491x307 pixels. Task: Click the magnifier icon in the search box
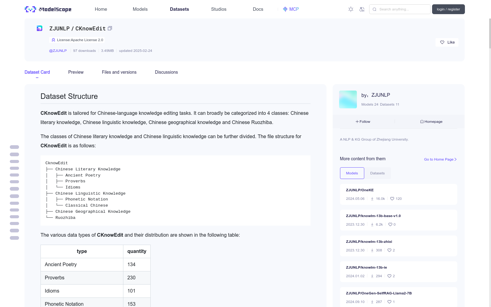[374, 9]
